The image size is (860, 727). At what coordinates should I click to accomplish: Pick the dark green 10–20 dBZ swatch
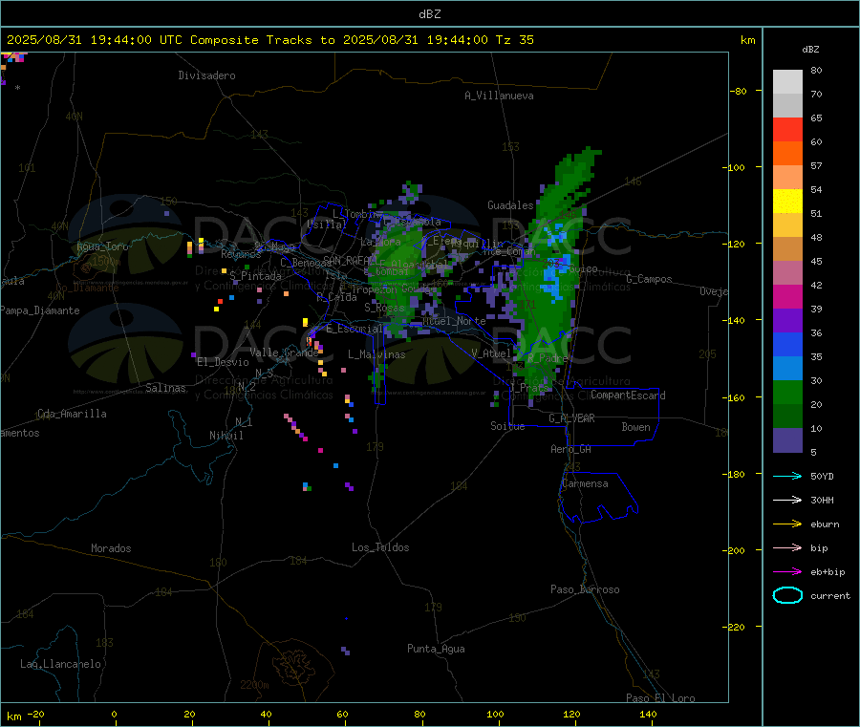[x=787, y=417]
